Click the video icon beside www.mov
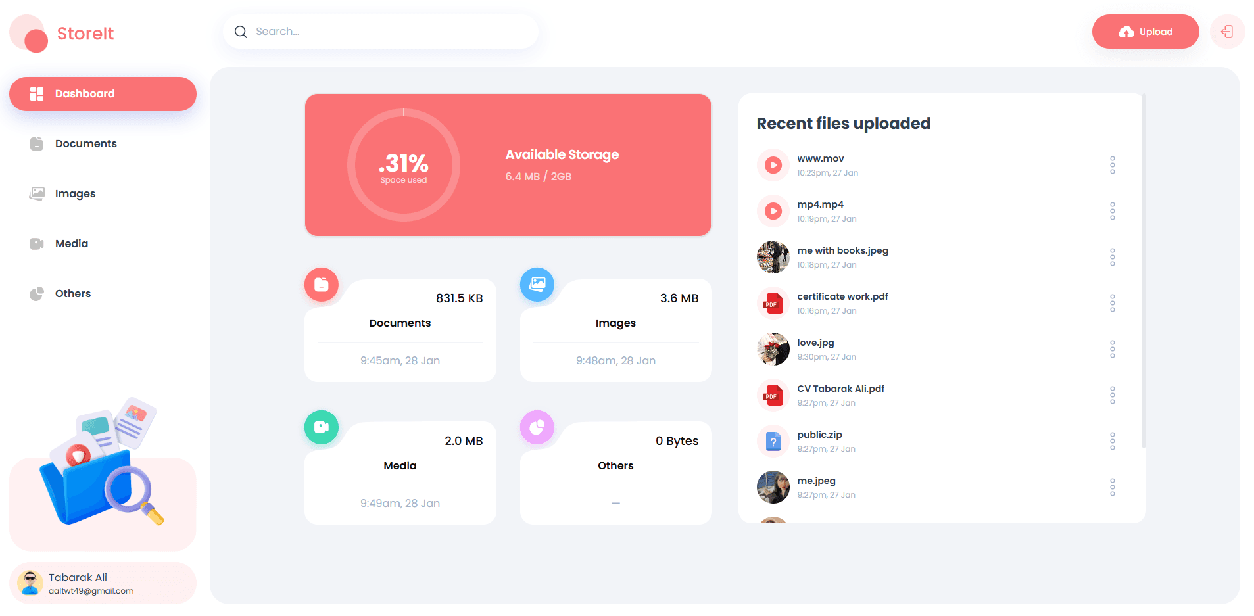The width and height of the screenshot is (1254, 616). [773, 165]
